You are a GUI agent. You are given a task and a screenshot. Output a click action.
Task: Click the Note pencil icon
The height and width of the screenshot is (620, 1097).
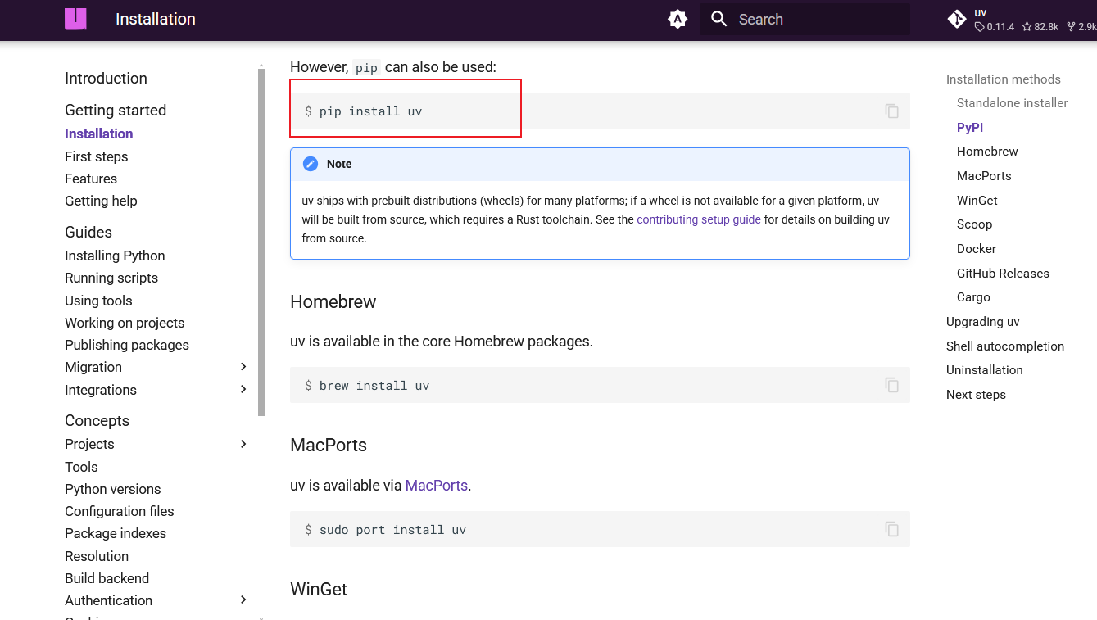click(311, 164)
